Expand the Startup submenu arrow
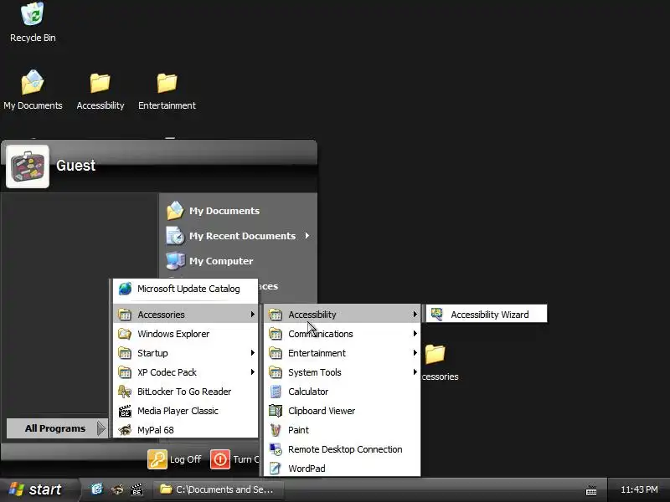This screenshot has width=670, height=502. 253,353
